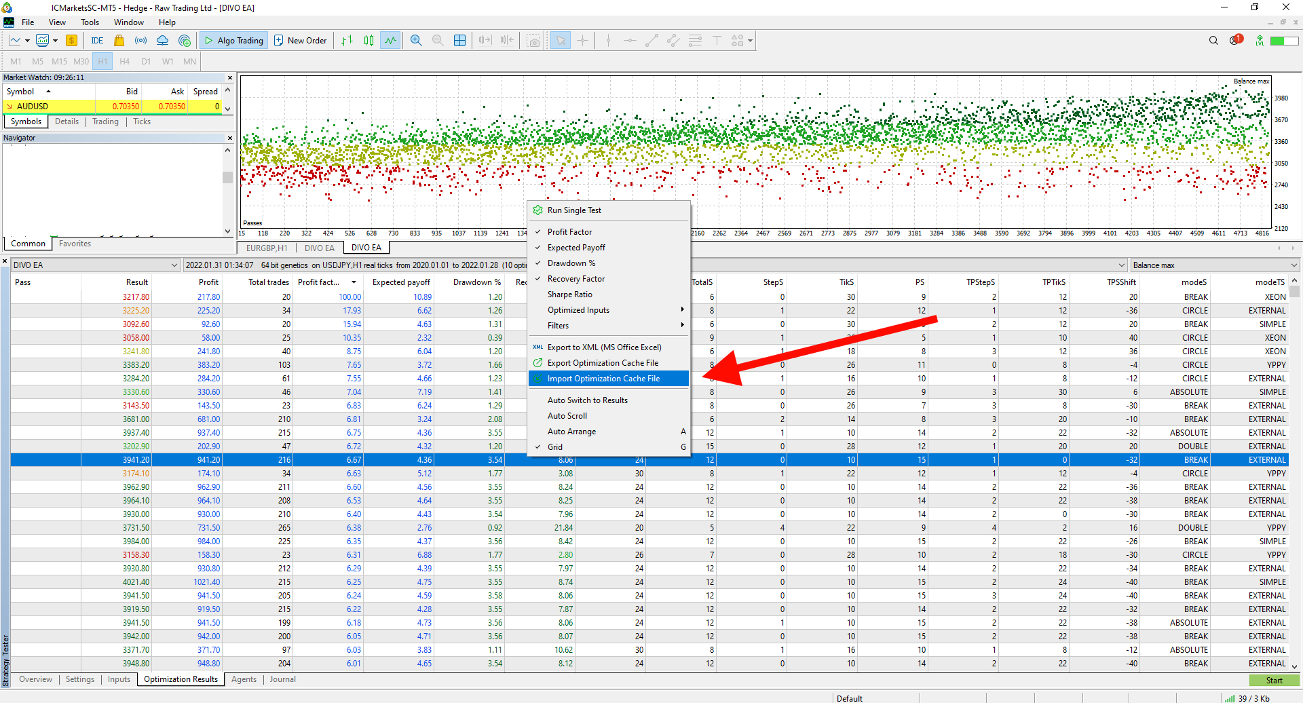Select the H4 timeframe
Image resolution: width=1303 pixels, height=703 pixels.
(x=124, y=61)
